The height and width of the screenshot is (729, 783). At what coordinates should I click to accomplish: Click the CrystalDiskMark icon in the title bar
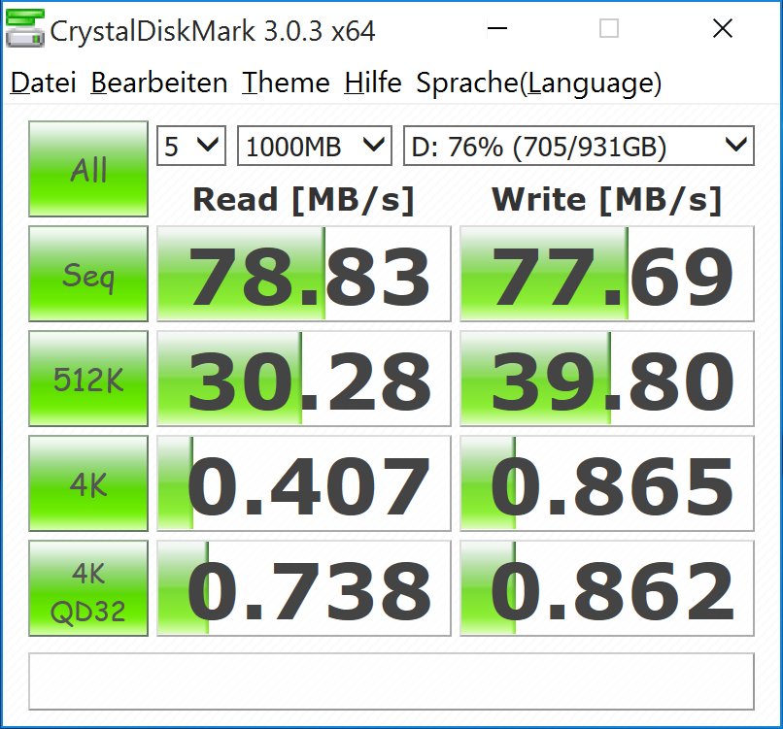pos(25,29)
